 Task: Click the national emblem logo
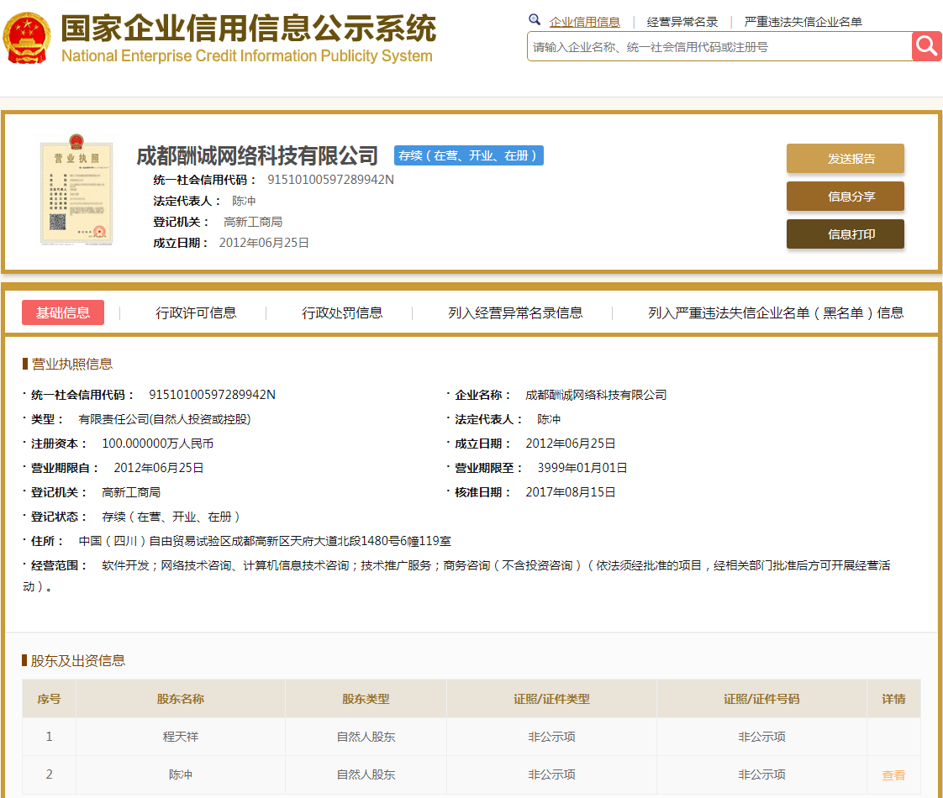coord(27,39)
